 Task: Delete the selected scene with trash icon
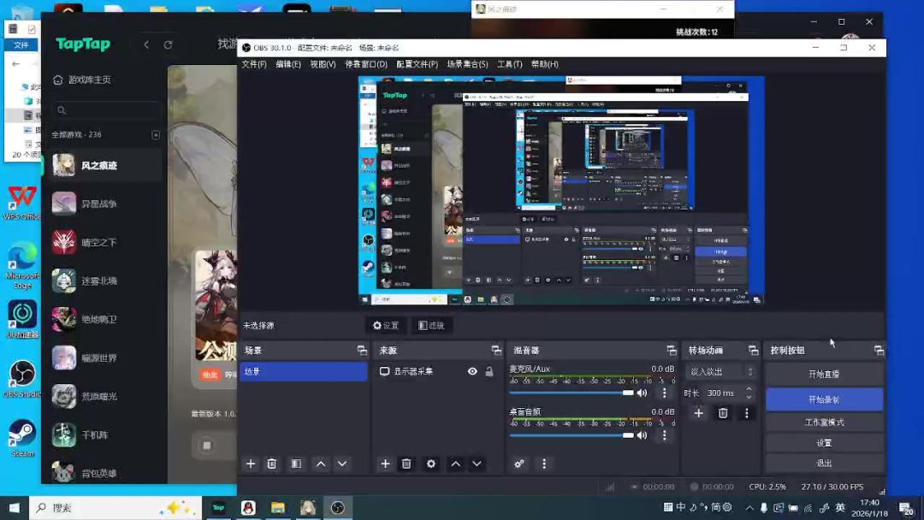coord(272,464)
